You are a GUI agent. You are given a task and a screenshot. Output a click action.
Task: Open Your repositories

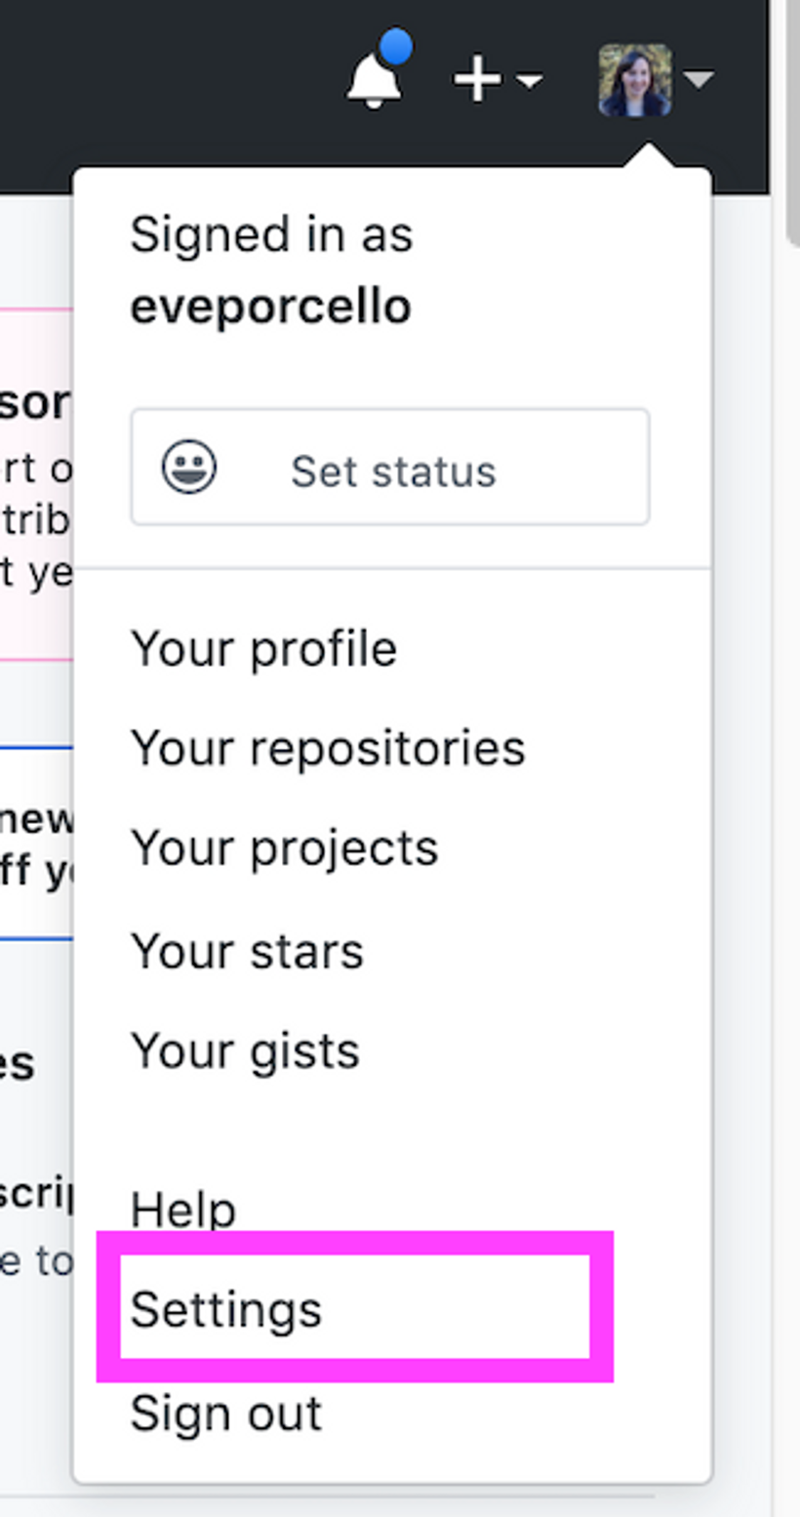coord(328,749)
